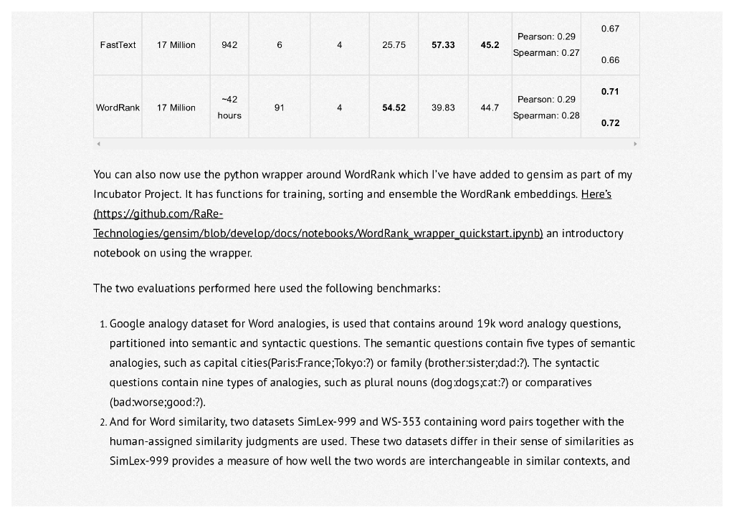The height and width of the screenshot is (518, 734).
Task: Click the table's horizontal scrollbar track
Action: pos(366,144)
